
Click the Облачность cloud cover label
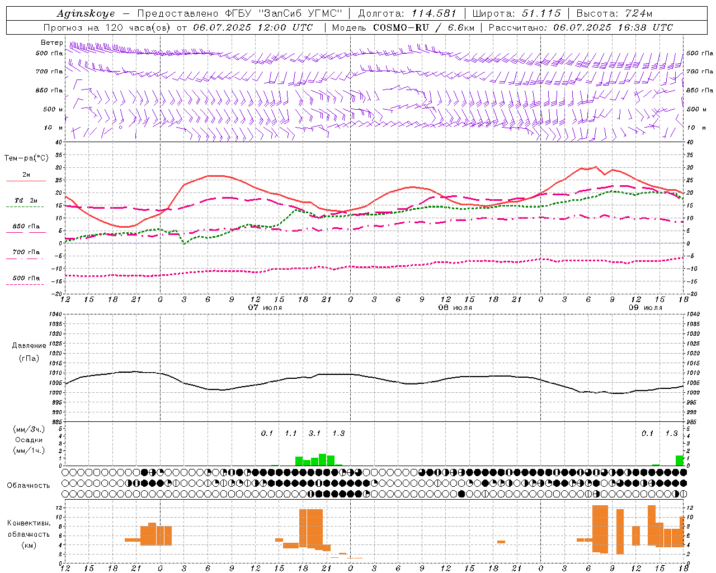pos(29,486)
